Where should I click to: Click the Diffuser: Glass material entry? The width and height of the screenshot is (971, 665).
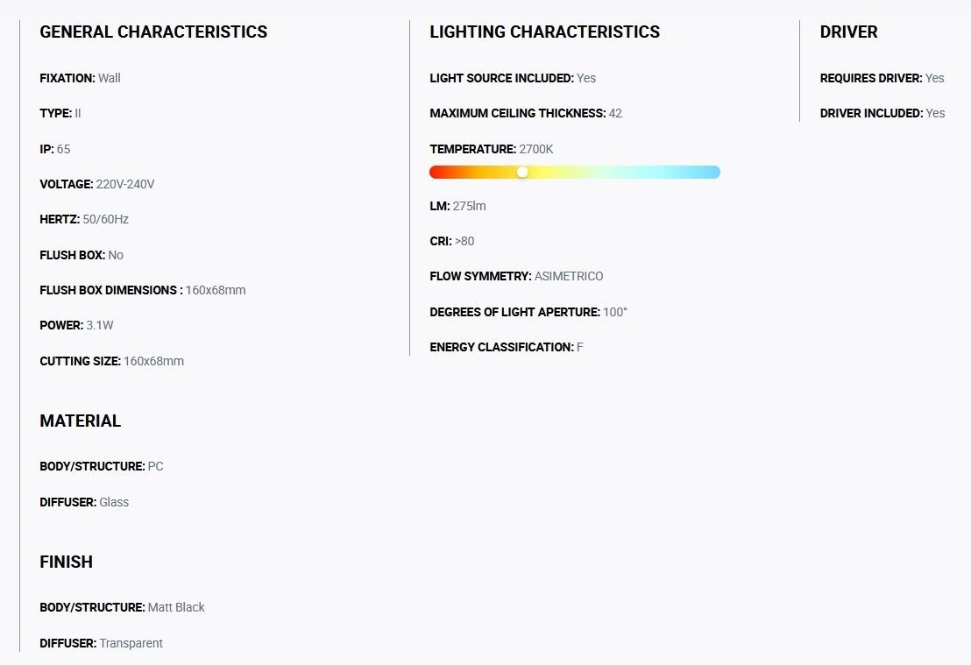[84, 502]
